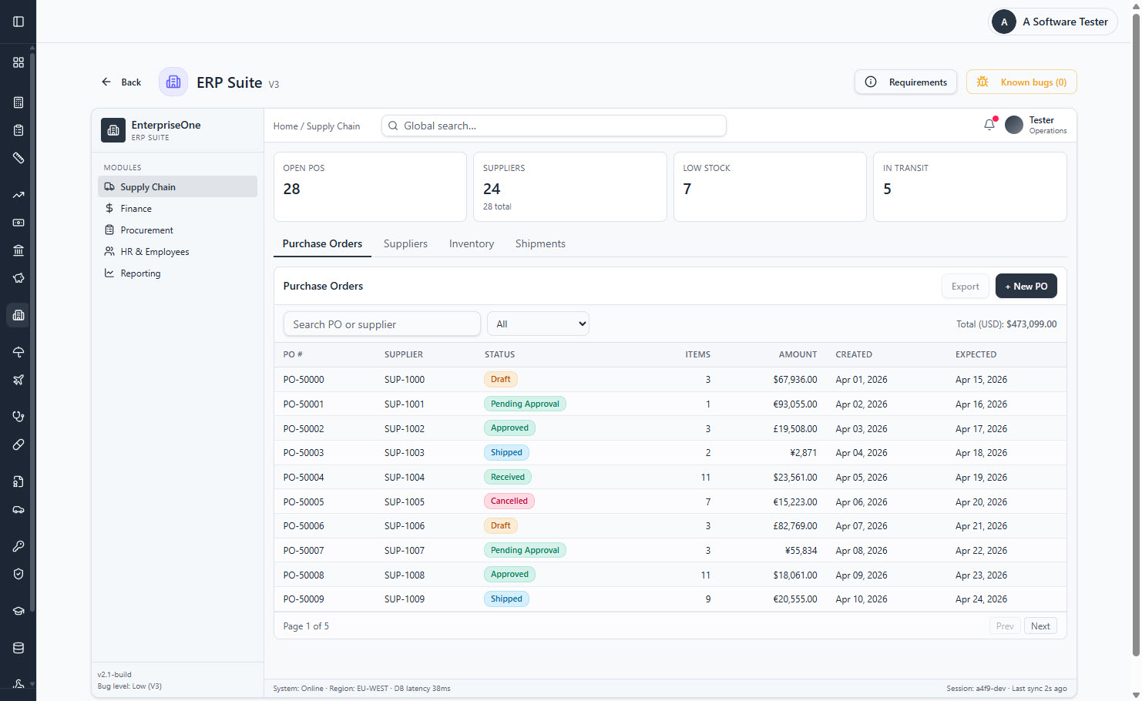Switch to the Suppliers tab
The width and height of the screenshot is (1142, 701).
coord(405,243)
